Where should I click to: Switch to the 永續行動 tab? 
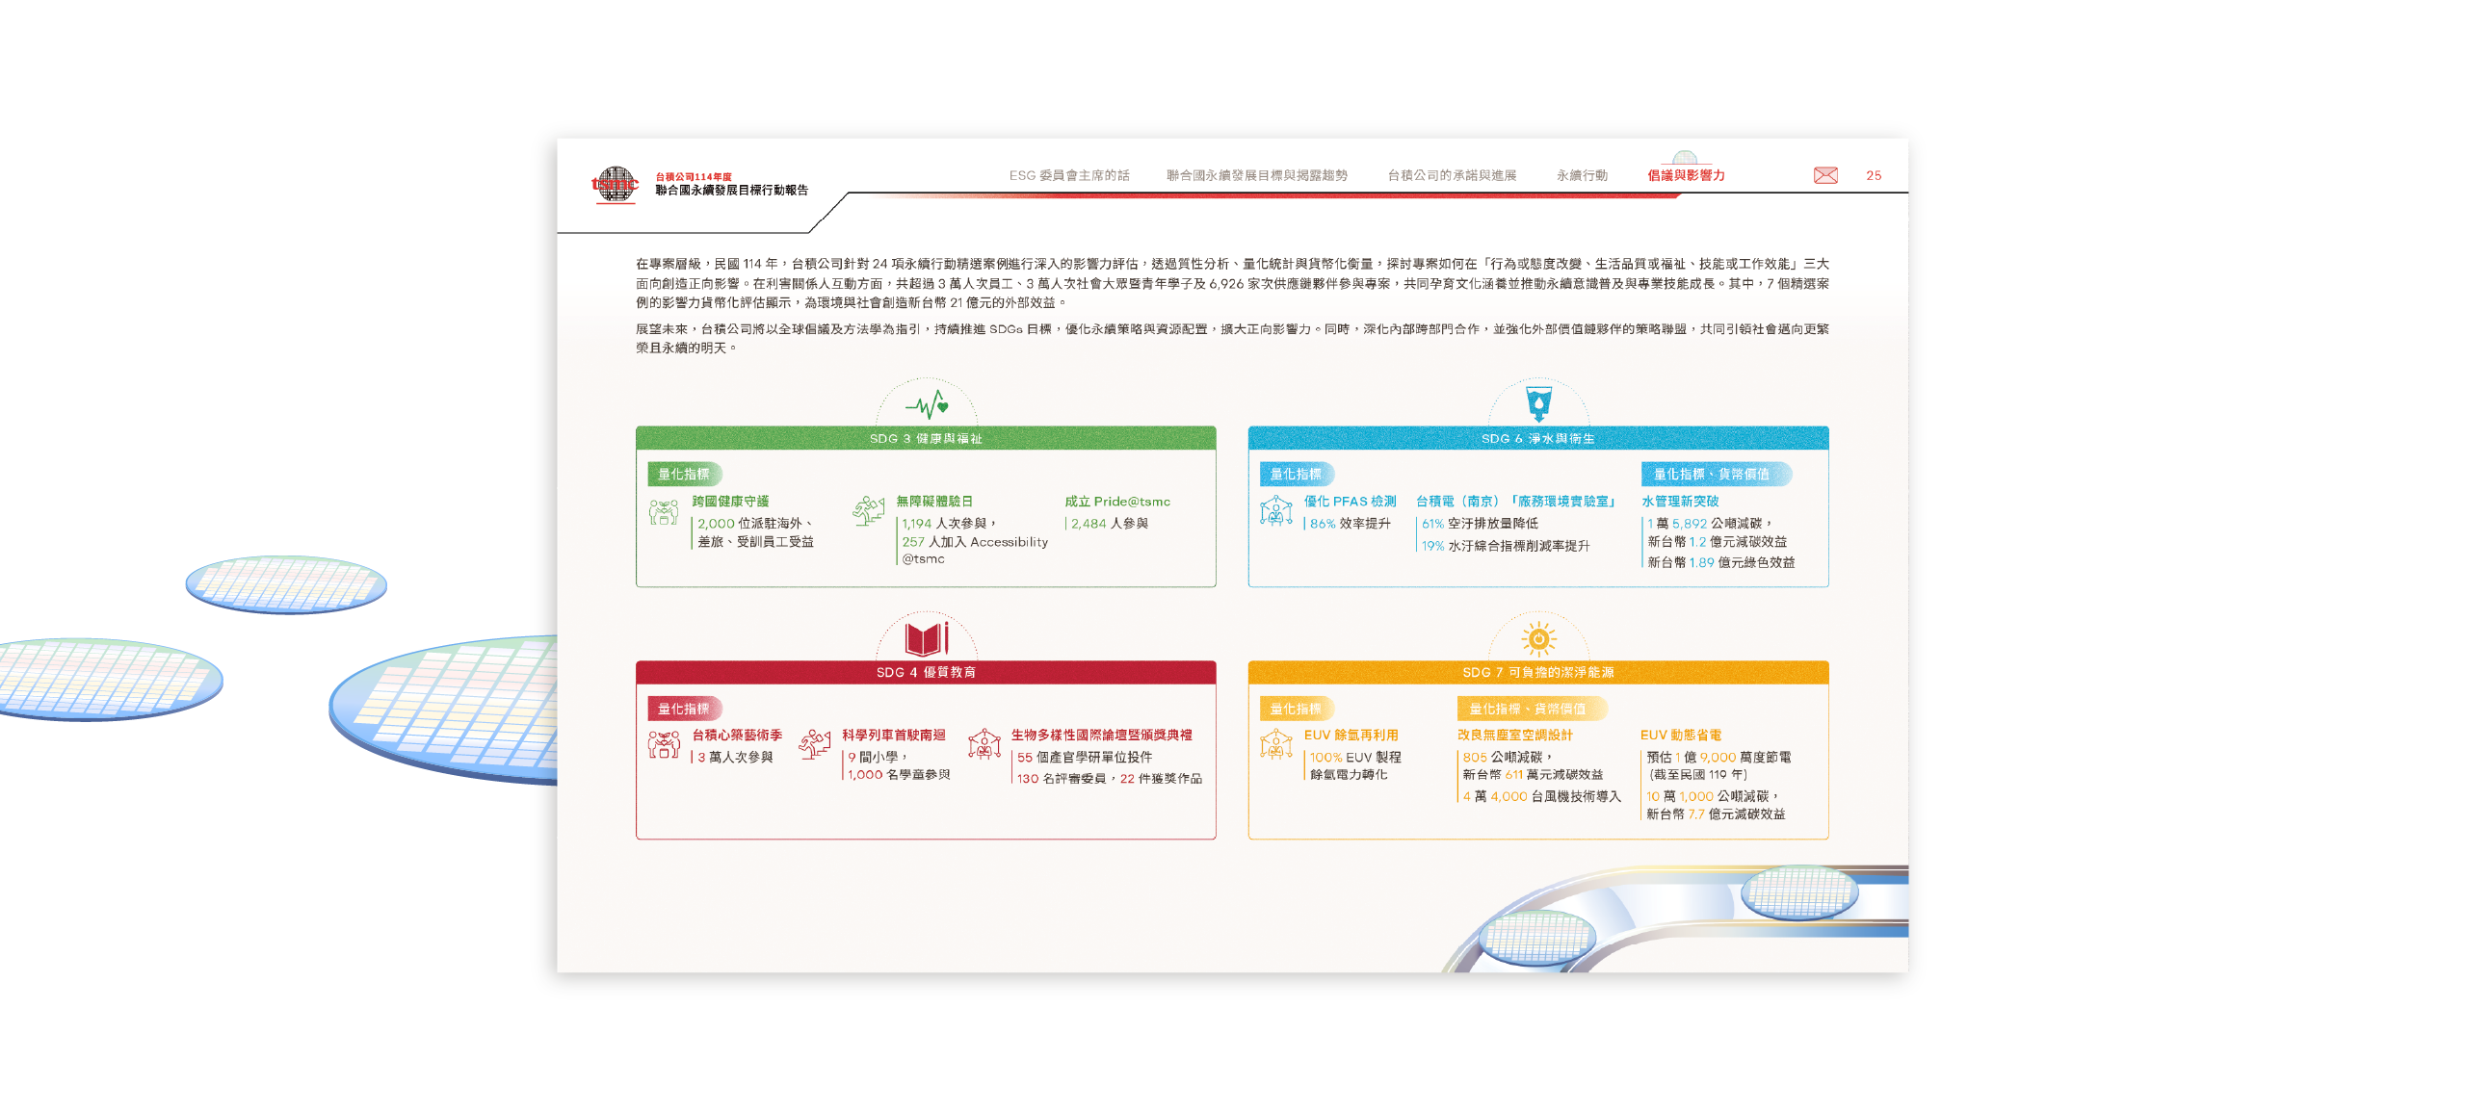tap(1582, 175)
